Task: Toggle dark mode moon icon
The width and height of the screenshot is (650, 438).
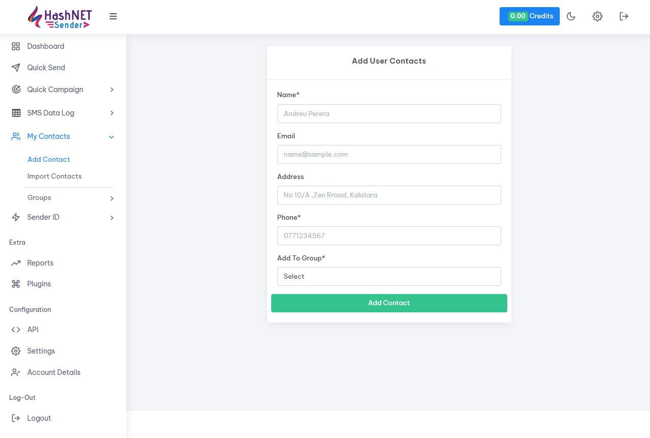Action: pos(571,16)
